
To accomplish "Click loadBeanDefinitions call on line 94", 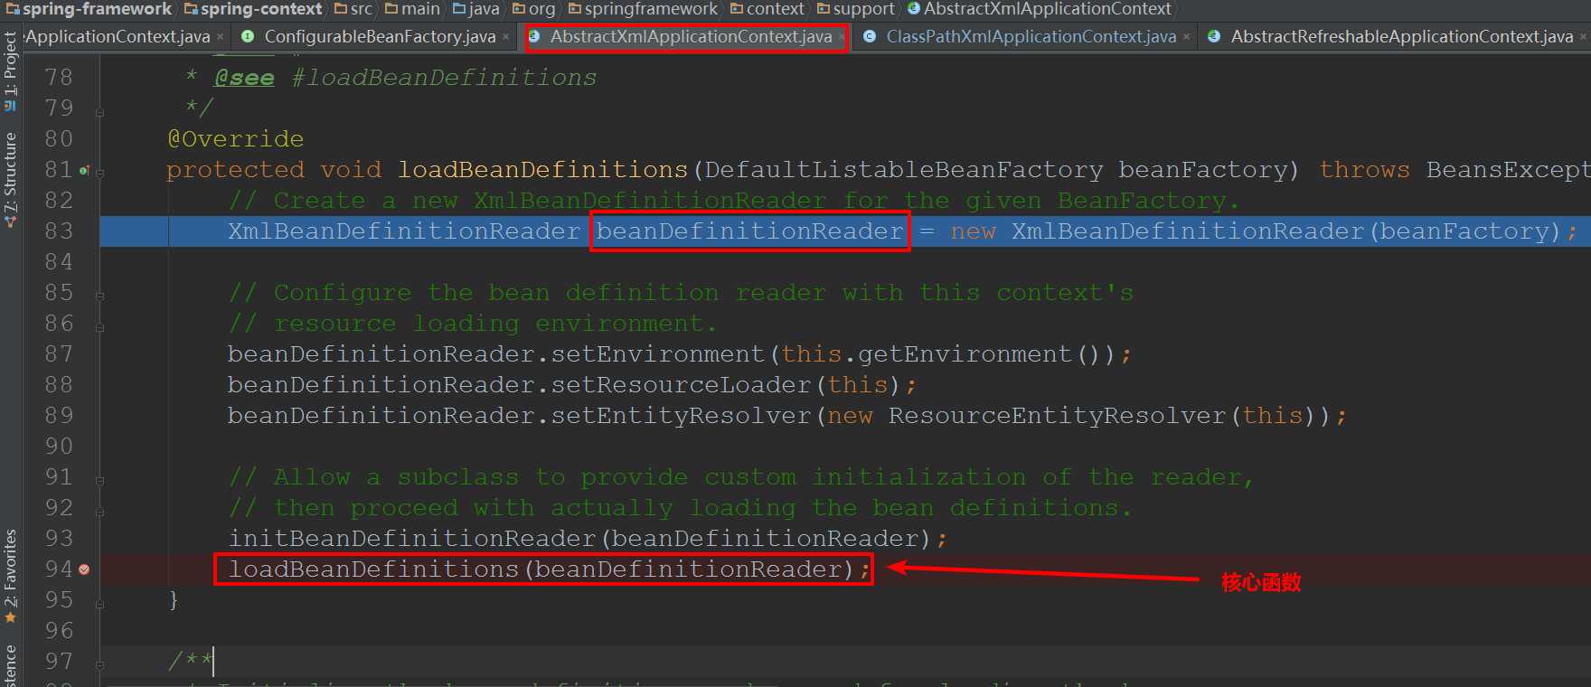I will 373,569.
